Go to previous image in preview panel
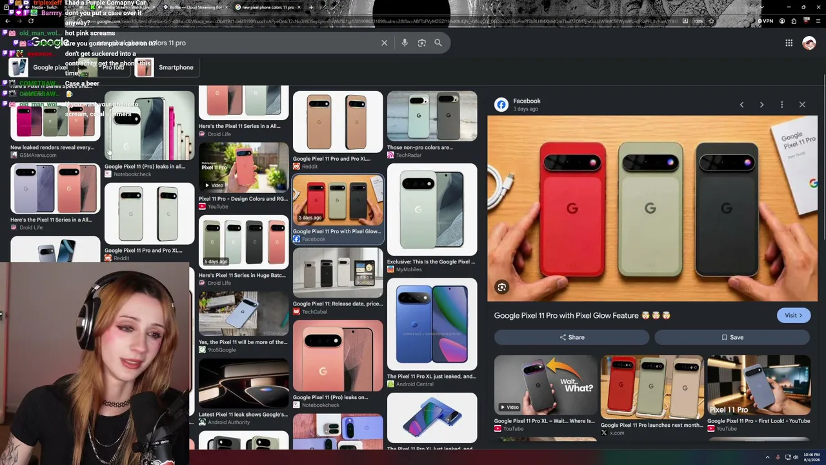 [x=741, y=105]
